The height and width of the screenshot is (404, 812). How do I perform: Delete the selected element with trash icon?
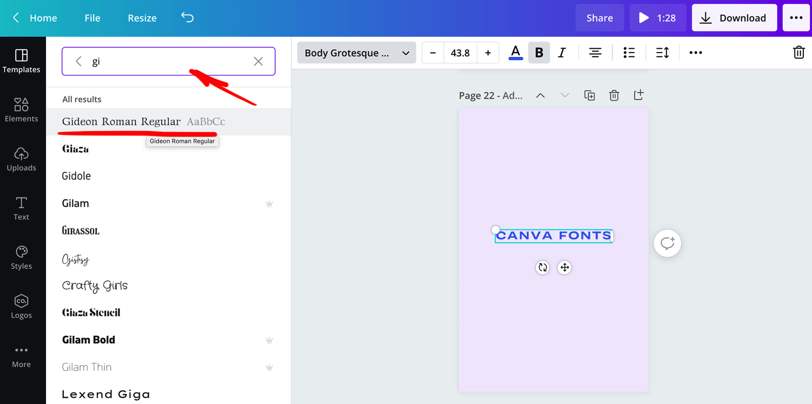click(798, 53)
